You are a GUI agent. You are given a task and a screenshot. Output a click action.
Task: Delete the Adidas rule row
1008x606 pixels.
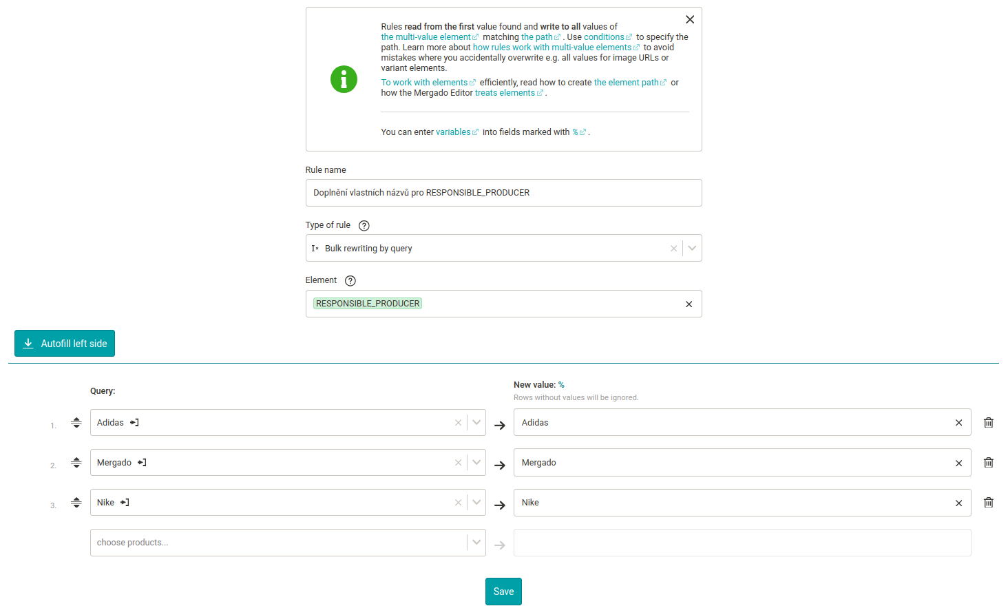click(988, 423)
